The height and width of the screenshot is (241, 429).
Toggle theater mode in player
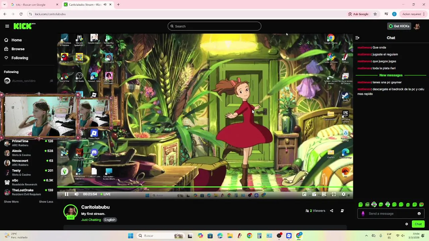click(x=324, y=194)
